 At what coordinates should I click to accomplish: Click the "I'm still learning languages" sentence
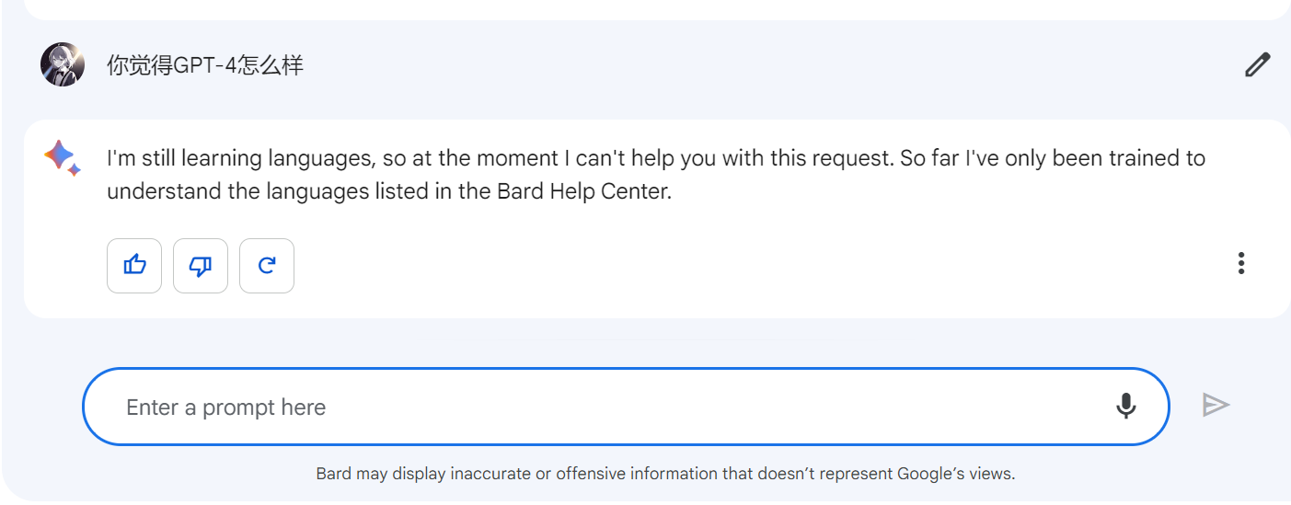coord(239,158)
